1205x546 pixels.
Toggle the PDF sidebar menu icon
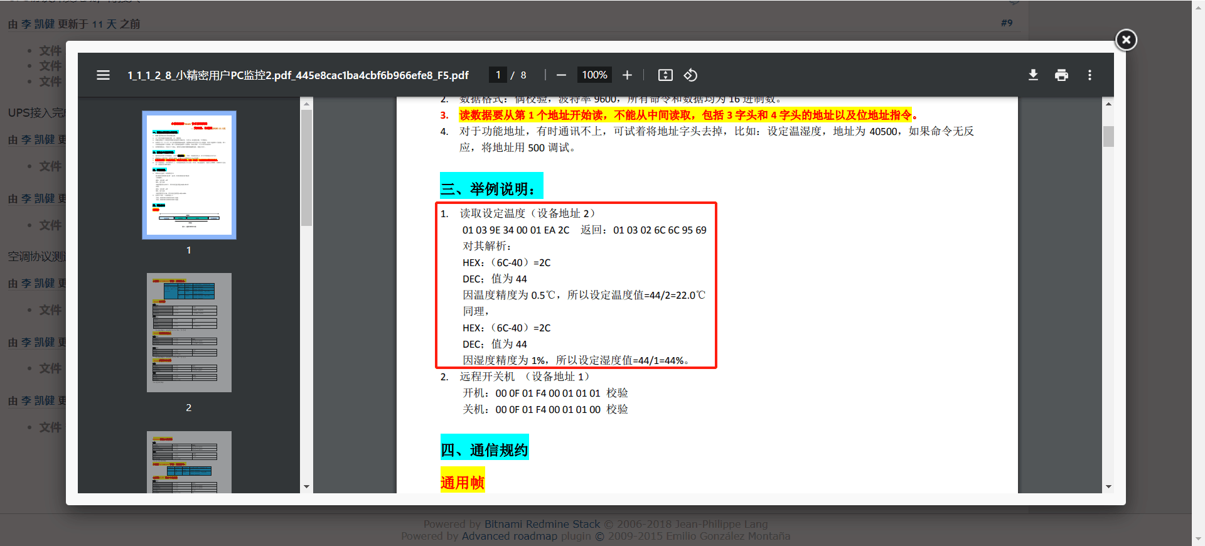coord(103,75)
